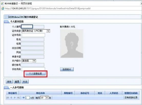Click the 重置 button

(17, 82)
